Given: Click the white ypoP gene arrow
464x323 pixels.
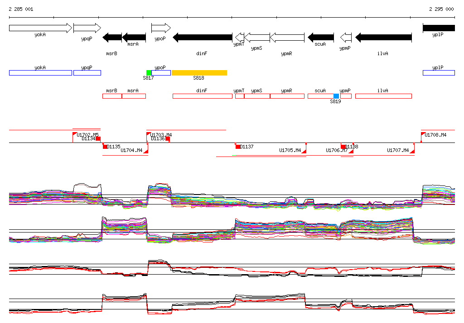Looking at the screenshot, I should (160, 28).
